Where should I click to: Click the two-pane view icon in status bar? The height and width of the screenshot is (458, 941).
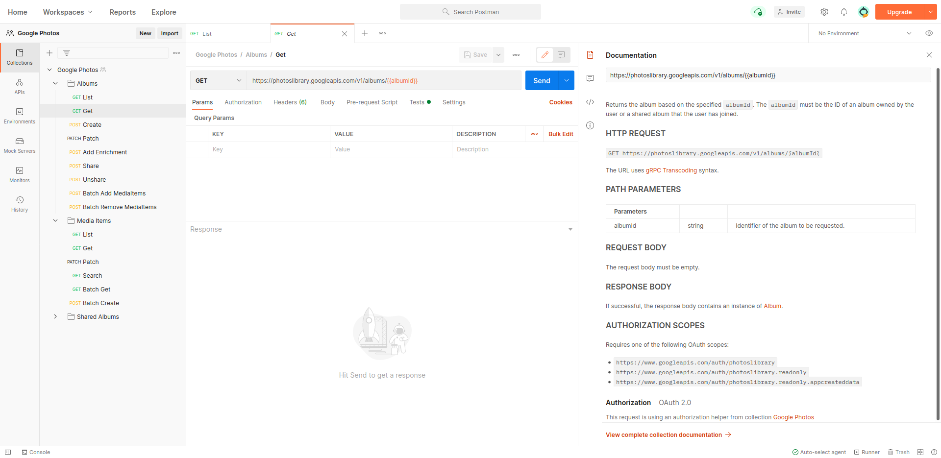coord(920,452)
